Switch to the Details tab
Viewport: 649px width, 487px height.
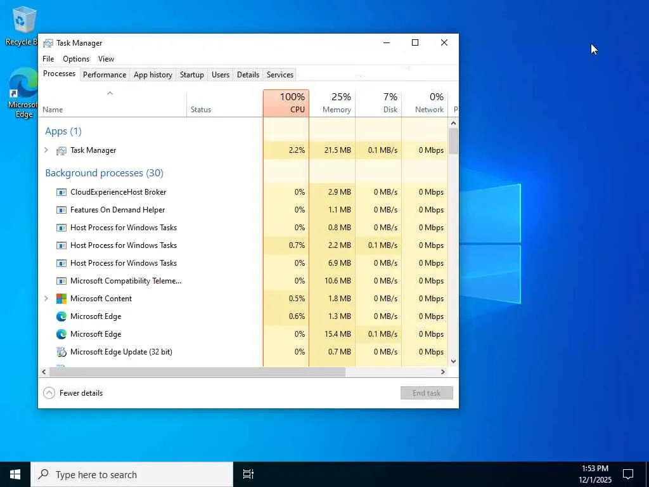248,75
